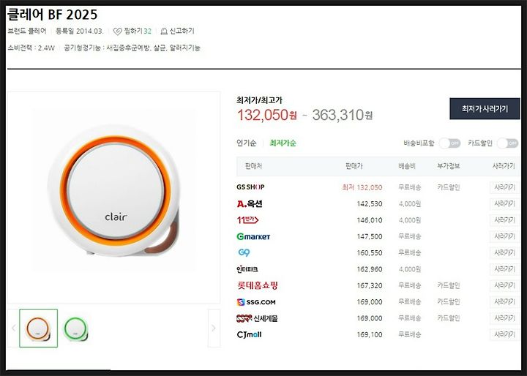Click the 167,320 price for 롯데홈쇼핑

(370, 286)
